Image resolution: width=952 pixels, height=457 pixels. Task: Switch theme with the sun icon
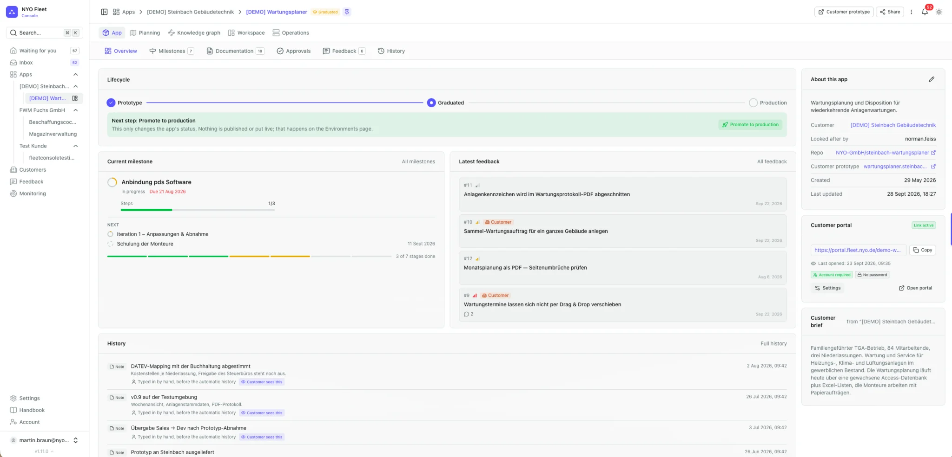coord(939,12)
